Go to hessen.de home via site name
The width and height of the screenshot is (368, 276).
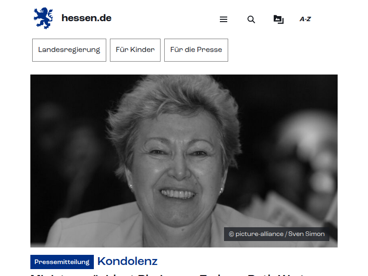86,18
